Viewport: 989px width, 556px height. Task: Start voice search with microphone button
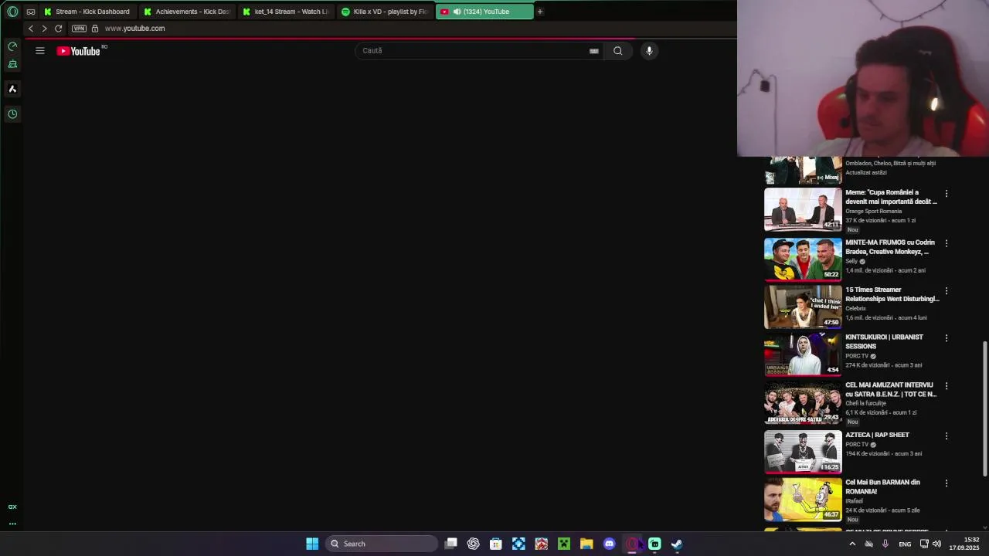pos(649,51)
